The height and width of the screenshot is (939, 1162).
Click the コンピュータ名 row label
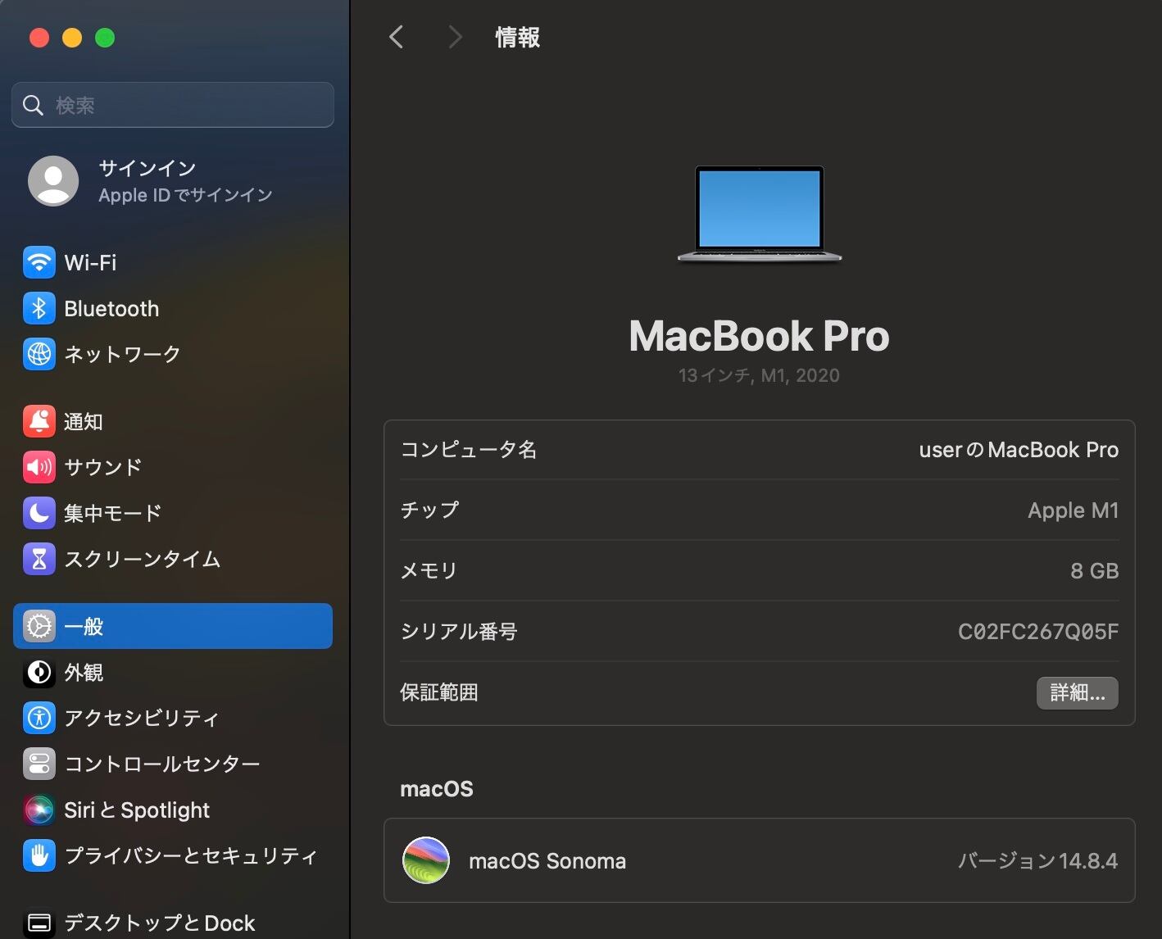469,450
